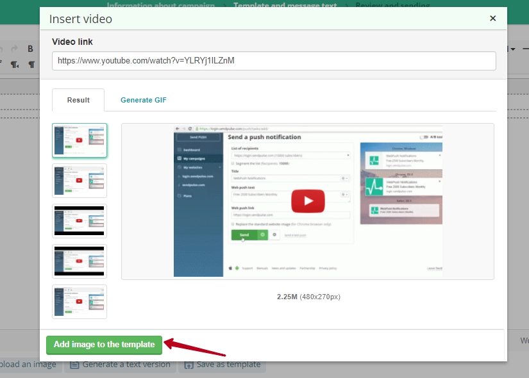Click the YouTube play button on the preview
The height and width of the screenshot is (378, 529).
pos(308,201)
